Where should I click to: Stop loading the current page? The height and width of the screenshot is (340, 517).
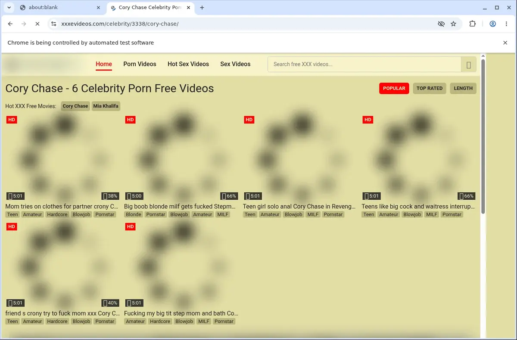[37, 24]
